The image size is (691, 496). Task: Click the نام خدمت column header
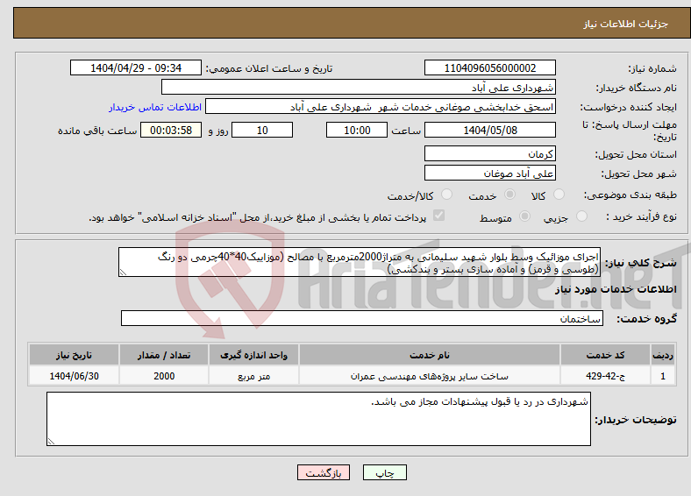pyautogui.click(x=430, y=355)
